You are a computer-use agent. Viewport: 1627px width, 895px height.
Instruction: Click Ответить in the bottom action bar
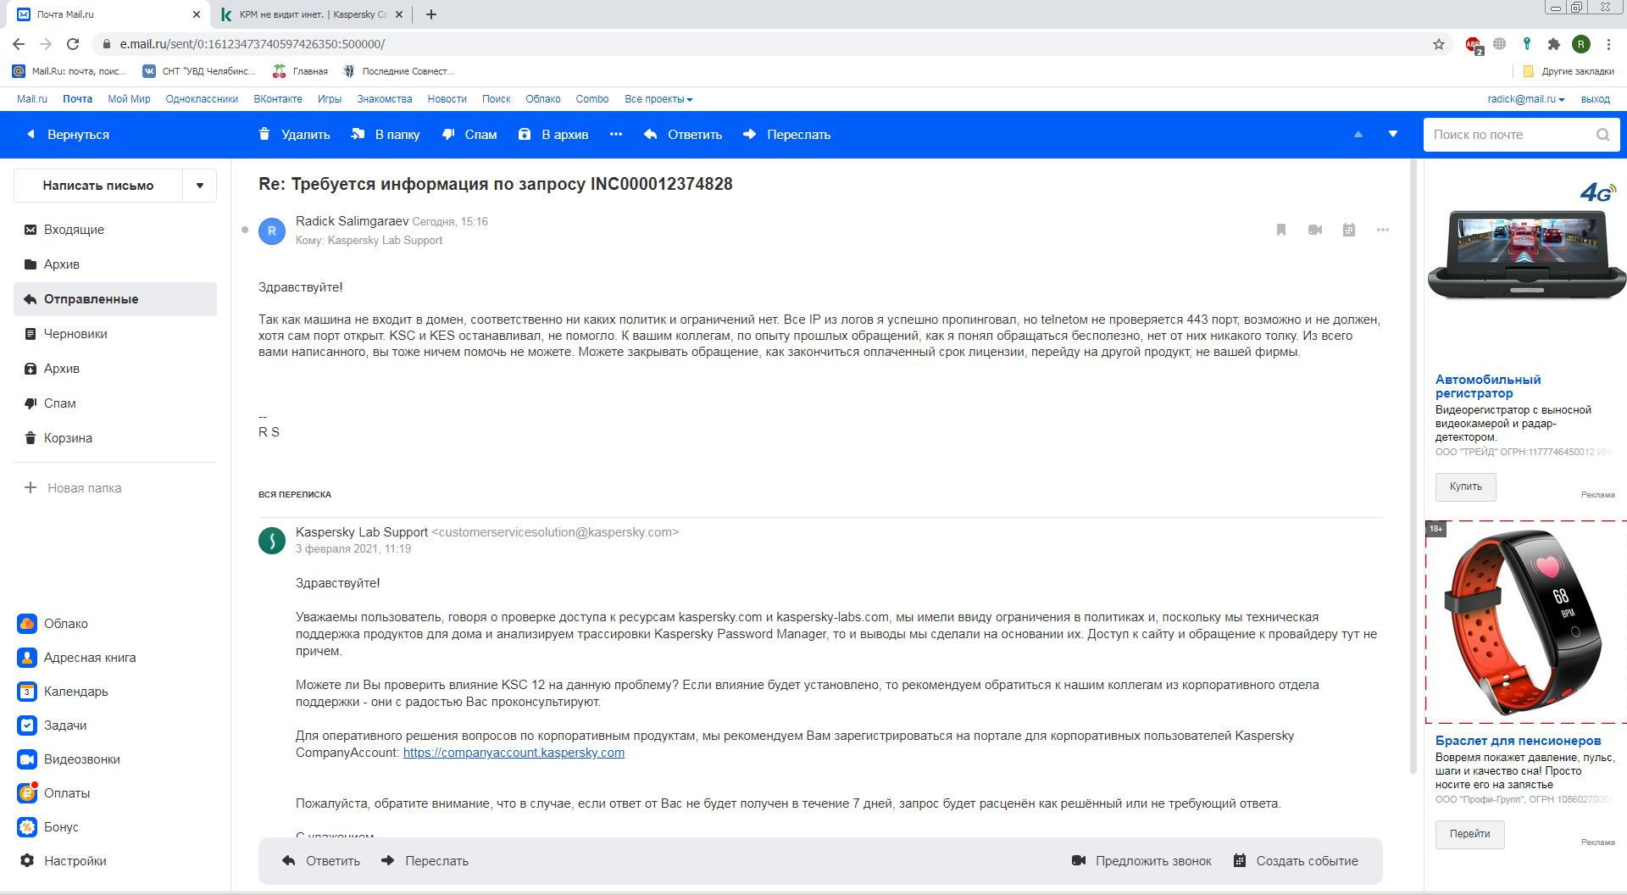coord(321,860)
